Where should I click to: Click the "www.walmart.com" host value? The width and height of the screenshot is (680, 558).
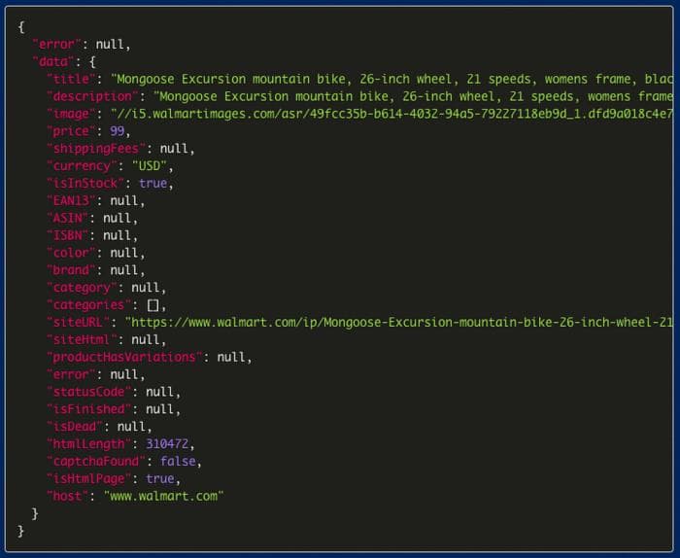pos(164,497)
